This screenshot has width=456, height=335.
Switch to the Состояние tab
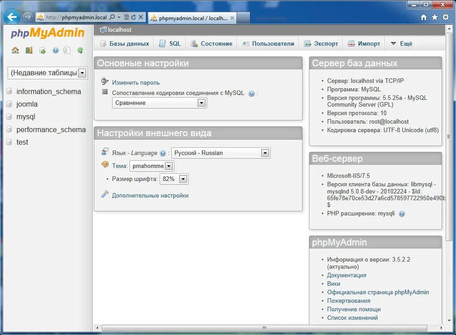pos(211,43)
